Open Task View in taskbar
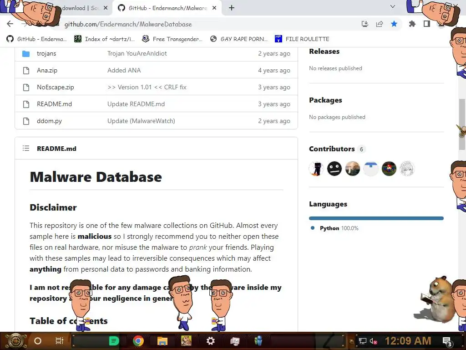 pos(60,341)
